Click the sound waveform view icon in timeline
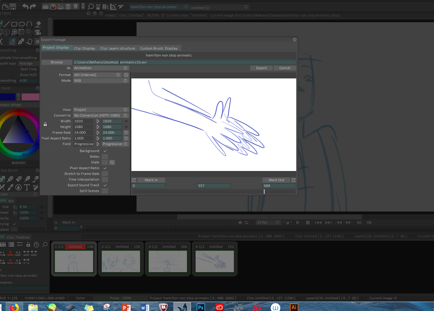 [x=20, y=245]
